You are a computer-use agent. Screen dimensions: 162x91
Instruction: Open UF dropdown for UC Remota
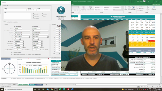coord(38,39)
